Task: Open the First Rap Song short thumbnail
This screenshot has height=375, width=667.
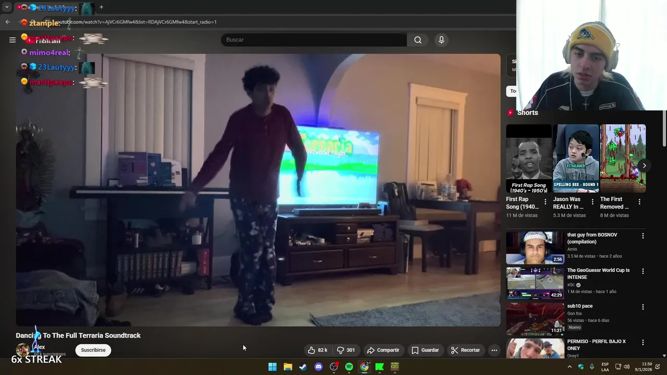Action: pyautogui.click(x=528, y=158)
